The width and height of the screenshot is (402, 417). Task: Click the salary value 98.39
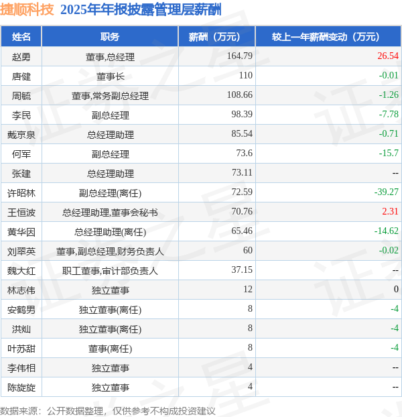pos(242,114)
